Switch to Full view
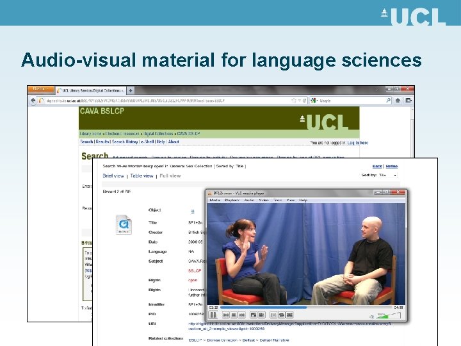This screenshot has width=461, height=346. pyautogui.click(x=170, y=176)
